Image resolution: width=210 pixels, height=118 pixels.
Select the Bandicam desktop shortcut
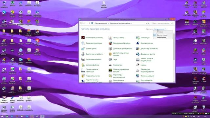(37, 32)
